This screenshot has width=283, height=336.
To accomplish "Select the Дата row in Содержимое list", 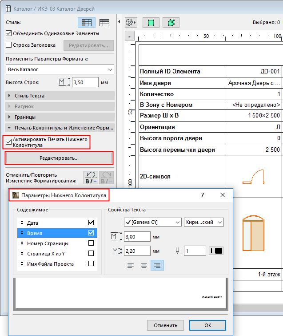I will 57,223.
